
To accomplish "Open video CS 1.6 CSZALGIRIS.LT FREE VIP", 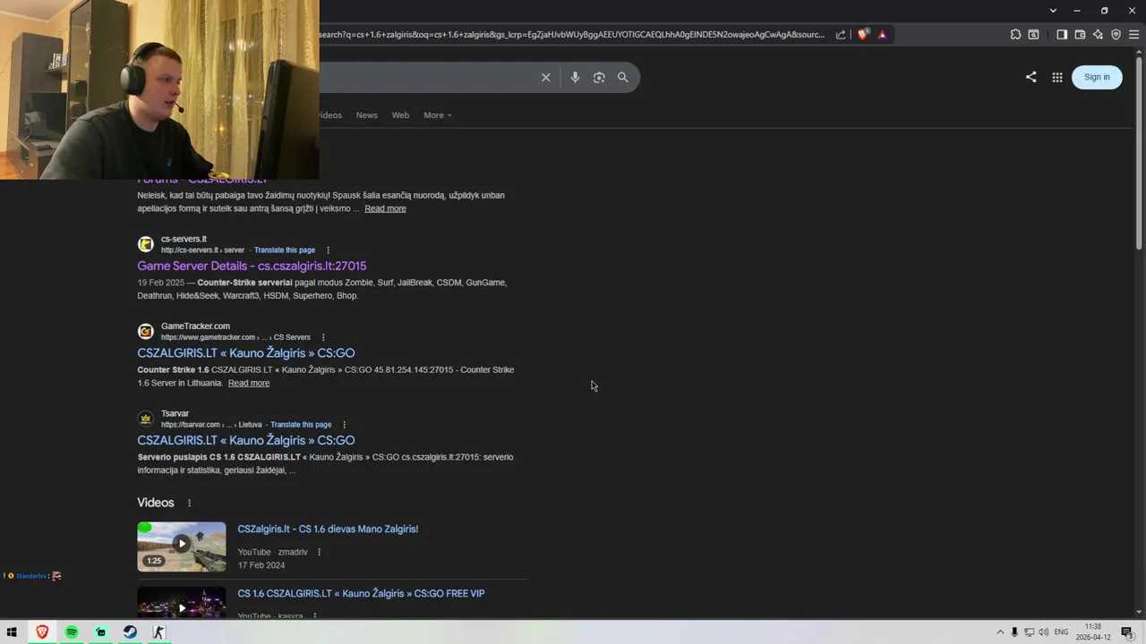I will 361,594.
